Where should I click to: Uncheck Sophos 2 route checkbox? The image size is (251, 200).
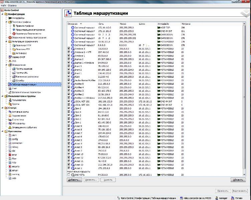click(x=69, y=59)
